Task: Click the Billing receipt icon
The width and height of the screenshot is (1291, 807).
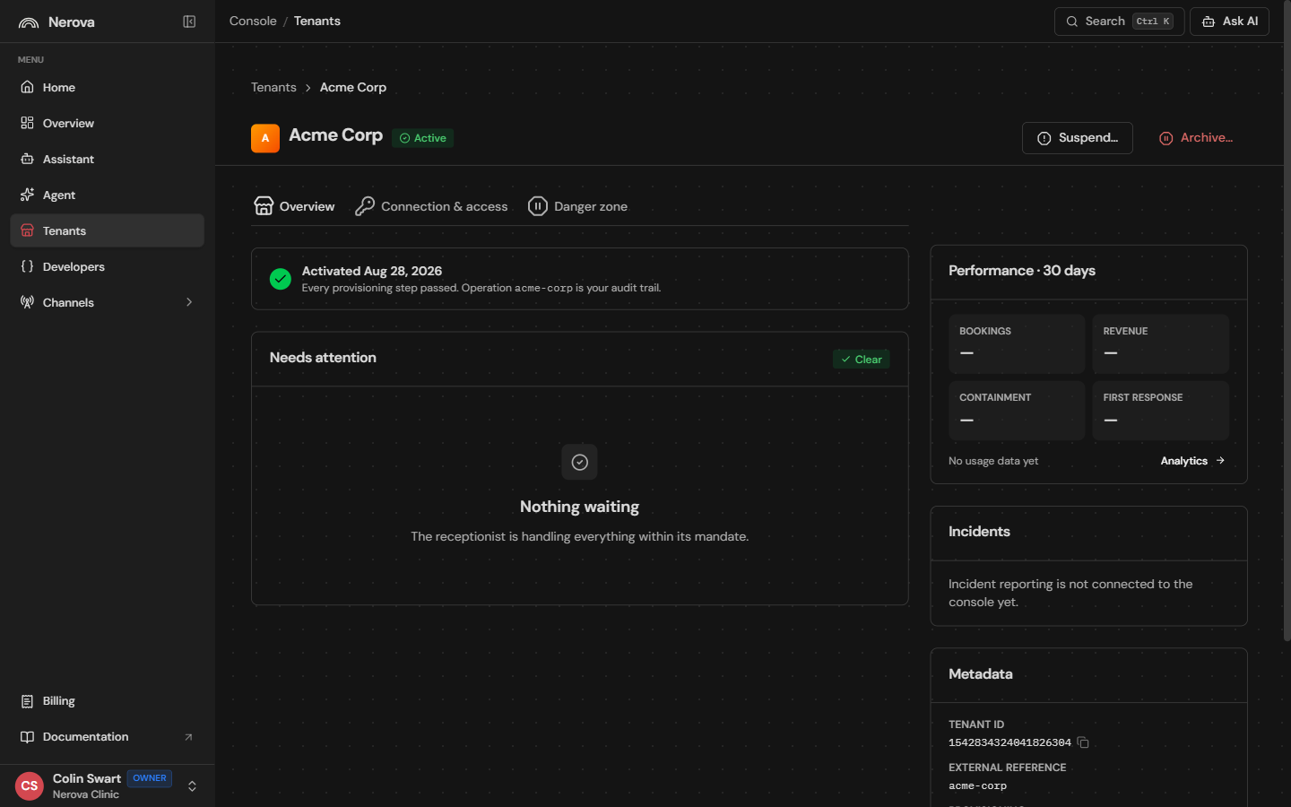Action: tap(27, 701)
